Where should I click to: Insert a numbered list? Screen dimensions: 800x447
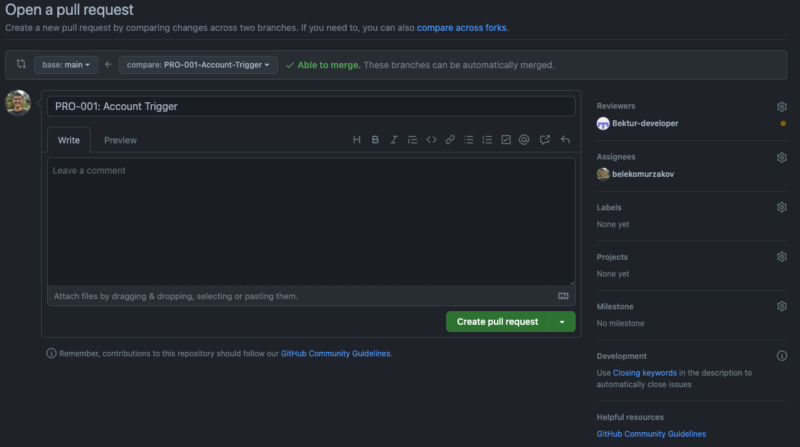click(487, 140)
